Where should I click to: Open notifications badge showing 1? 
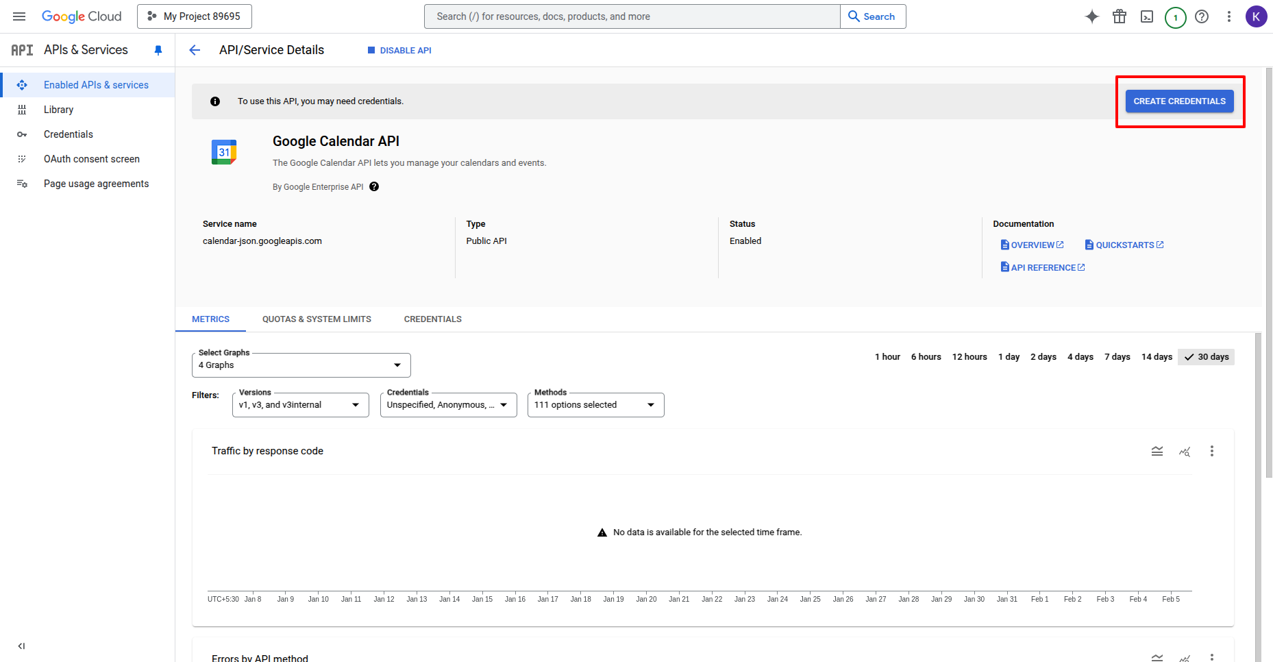[x=1176, y=17]
